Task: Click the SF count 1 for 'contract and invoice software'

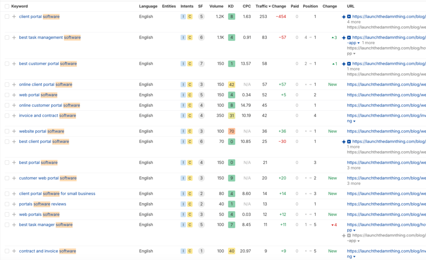Action: click(x=201, y=251)
